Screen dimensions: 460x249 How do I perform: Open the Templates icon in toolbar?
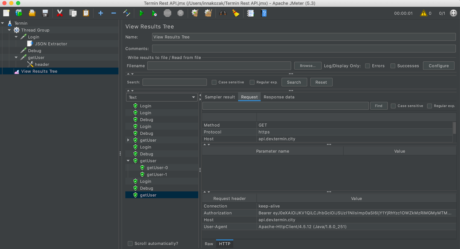[19, 13]
